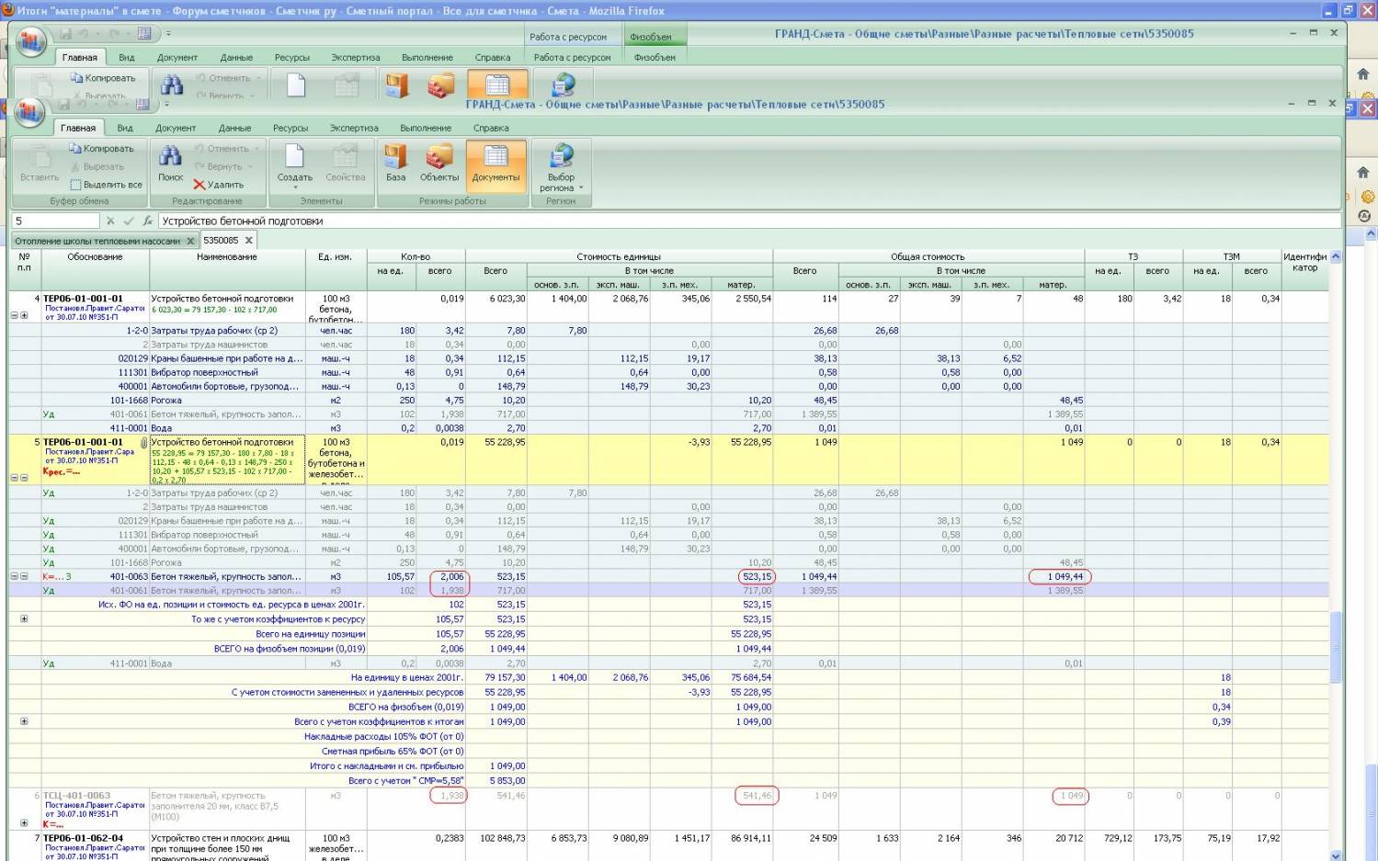Image resolution: width=1378 pixels, height=861 pixels.
Task: Click the blank page icon in back window
Action: (295, 85)
